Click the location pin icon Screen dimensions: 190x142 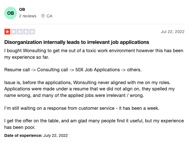[x=43, y=16]
